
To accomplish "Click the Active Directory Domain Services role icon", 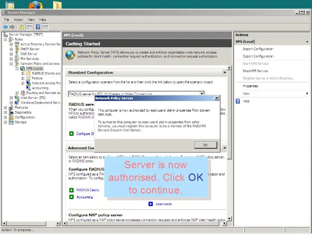I will point(17,44).
